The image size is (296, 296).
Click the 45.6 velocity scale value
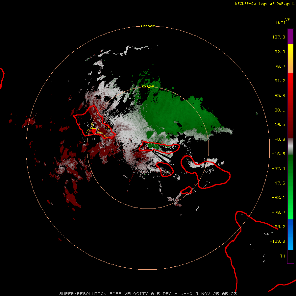tap(280, 95)
